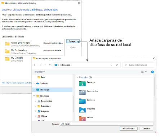Screen dimensions: 160x137
Task: Click the file list vertical scrollbar
Action: point(155,87)
